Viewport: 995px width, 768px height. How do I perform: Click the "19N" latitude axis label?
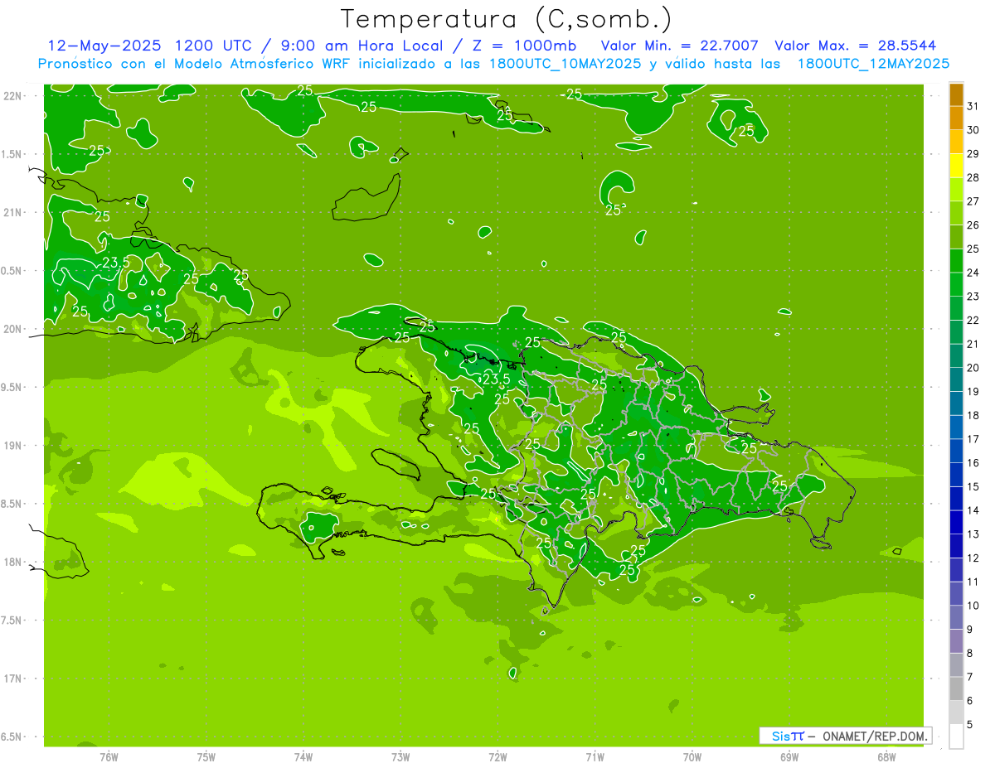pyautogui.click(x=12, y=446)
